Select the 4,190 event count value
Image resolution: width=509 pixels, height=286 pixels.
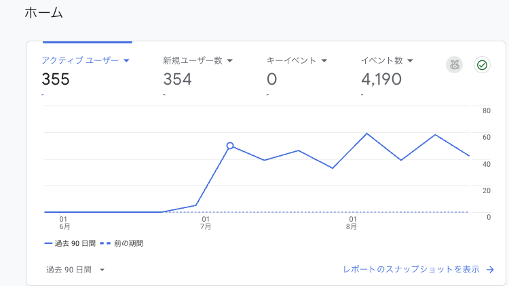point(381,79)
